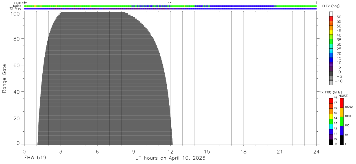This screenshot has height=164, width=356.
Task: Click Range Gate axis tick label '40'
Action: (17, 92)
